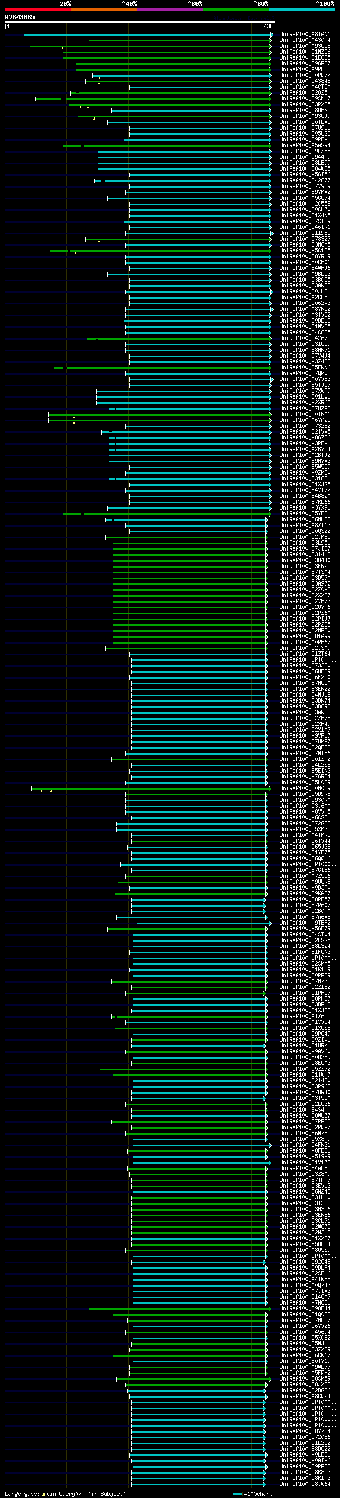Click the green ~80% identity legend segment

point(236,10)
